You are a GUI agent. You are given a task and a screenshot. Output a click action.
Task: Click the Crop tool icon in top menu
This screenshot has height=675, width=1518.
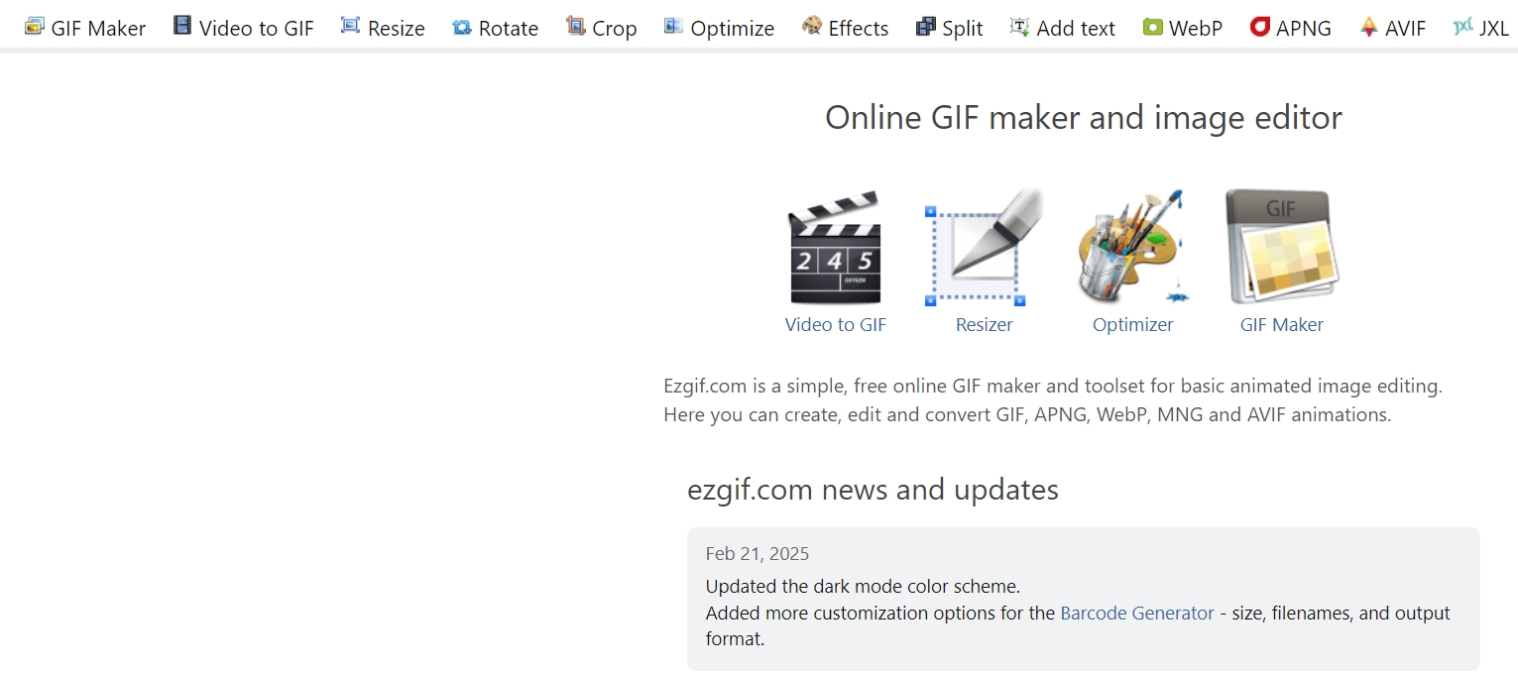pos(576,26)
